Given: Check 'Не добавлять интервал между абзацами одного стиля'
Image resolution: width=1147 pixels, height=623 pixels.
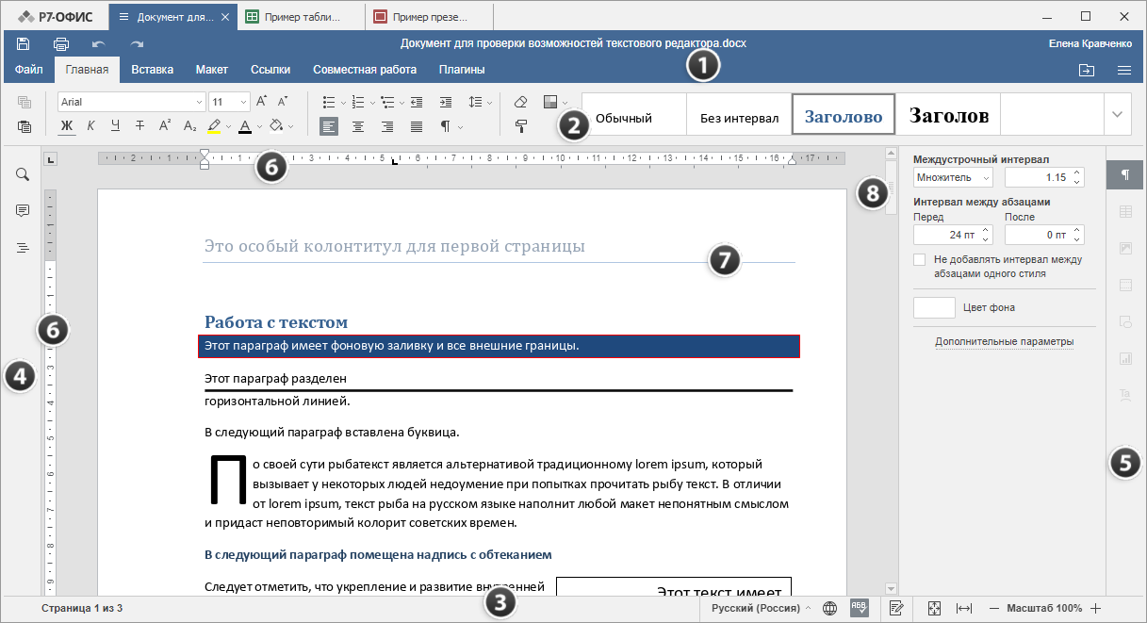Looking at the screenshot, I should click(920, 259).
